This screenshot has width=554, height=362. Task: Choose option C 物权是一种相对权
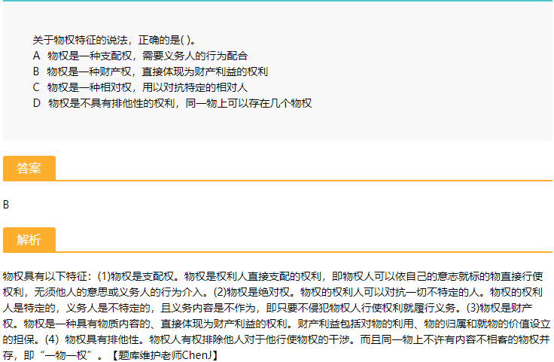[x=140, y=87]
